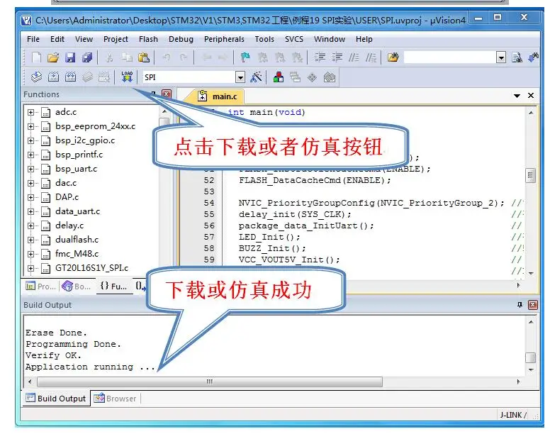Close the Build Output panel
This screenshot has width=550, height=434.
coord(533,305)
